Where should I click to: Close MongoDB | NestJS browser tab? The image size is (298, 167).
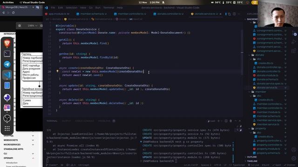[33, 7]
